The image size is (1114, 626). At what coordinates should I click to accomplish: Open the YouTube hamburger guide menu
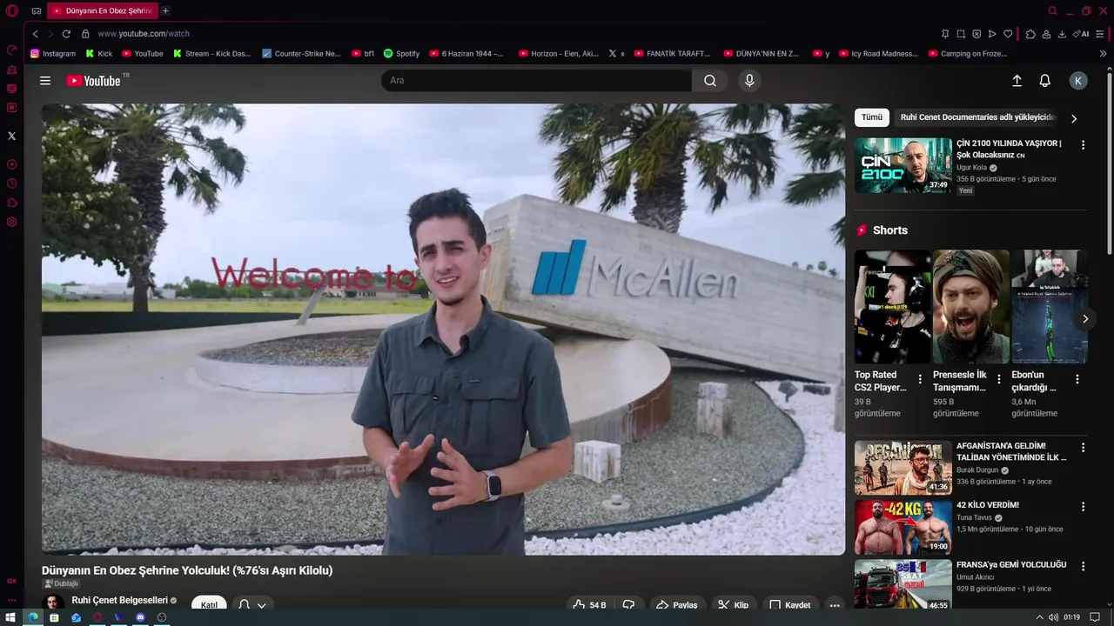coord(45,81)
